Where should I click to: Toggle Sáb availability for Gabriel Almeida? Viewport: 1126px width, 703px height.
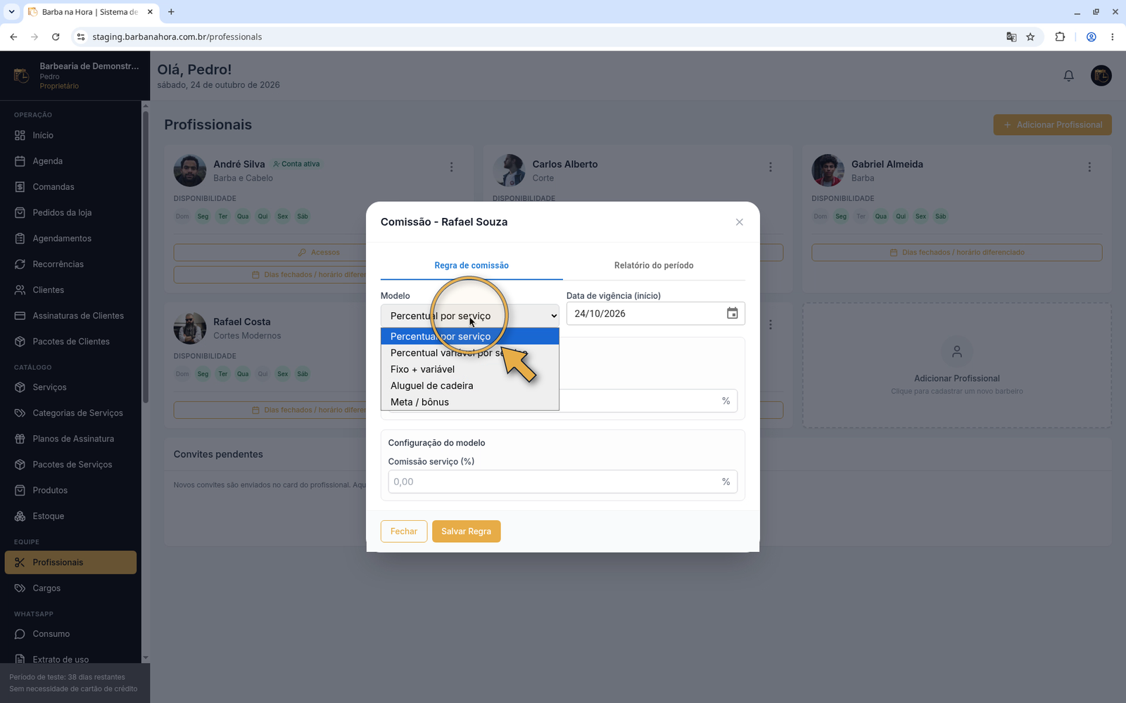coord(940,217)
